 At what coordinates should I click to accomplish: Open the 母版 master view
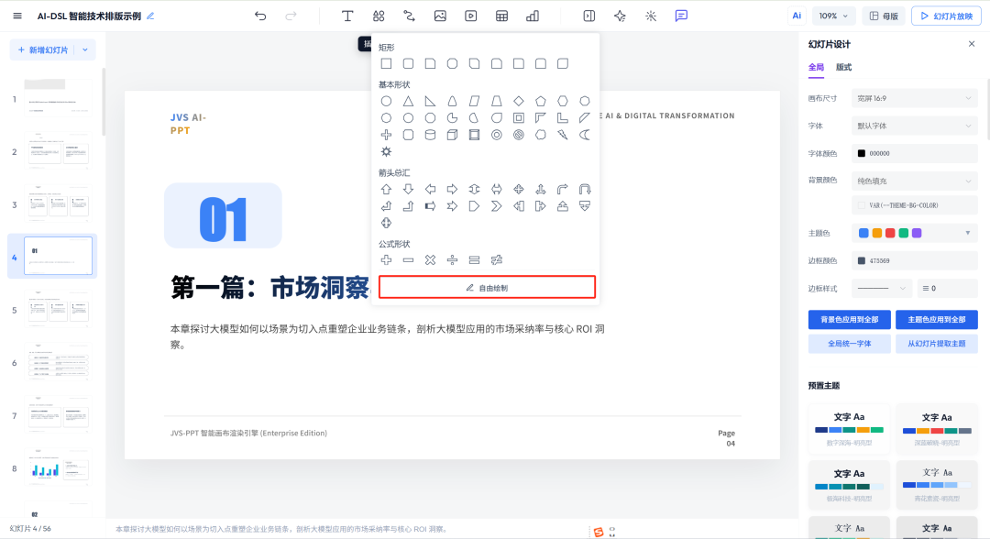coord(884,16)
